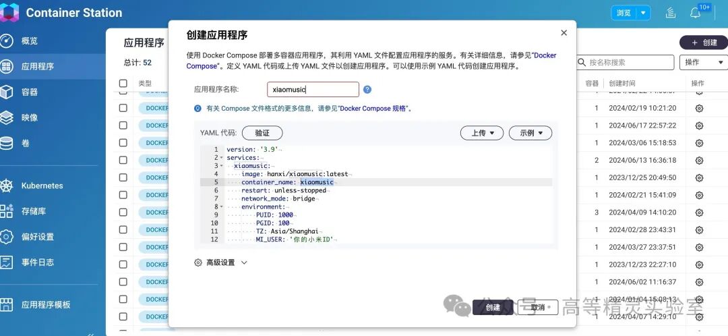Click the stacked layers icon in header
This screenshot has height=336, width=728.
coord(671,13)
